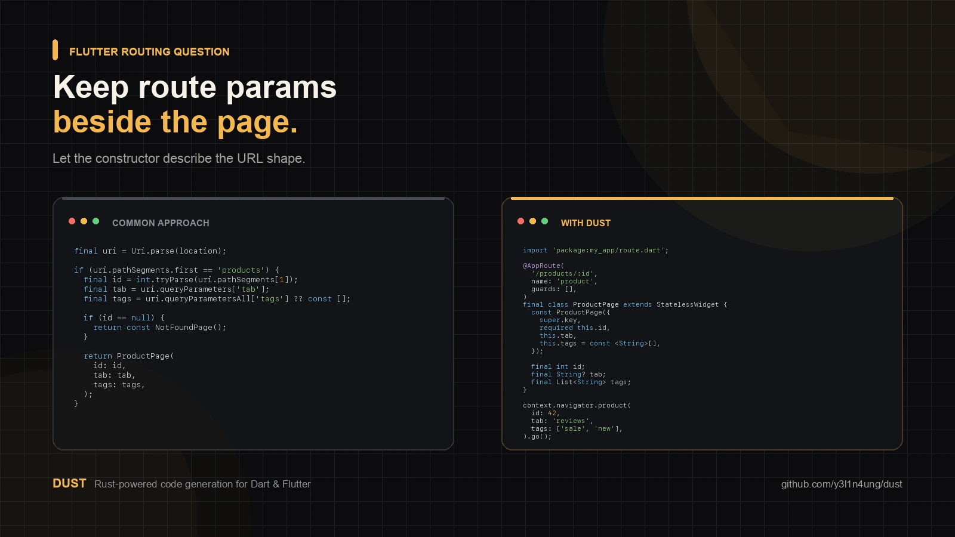Viewport: 955px width, 537px height.
Task: Click the 'const ProductPage({' constructor line
Action: coord(571,313)
